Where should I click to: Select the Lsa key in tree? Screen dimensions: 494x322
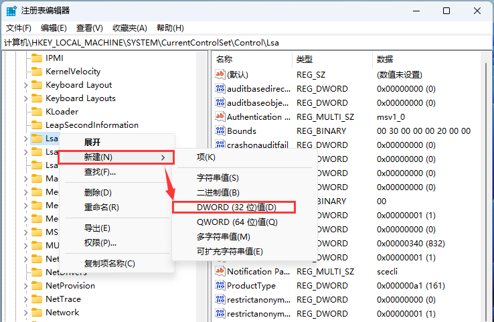[x=52, y=139]
